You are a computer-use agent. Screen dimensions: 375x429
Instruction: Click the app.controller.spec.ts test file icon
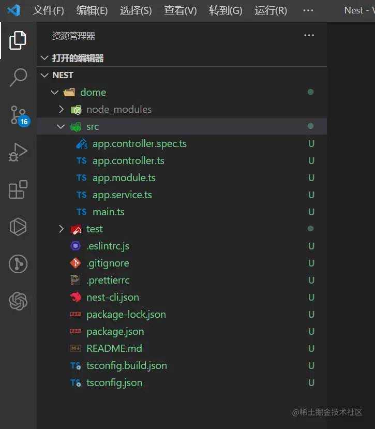coord(82,144)
